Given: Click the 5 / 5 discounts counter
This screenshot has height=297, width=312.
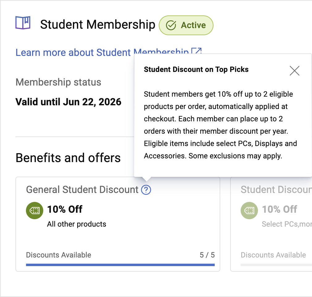Looking at the screenshot, I should 207,255.
